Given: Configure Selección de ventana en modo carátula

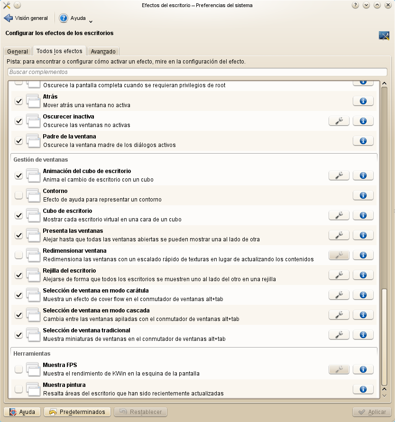Looking at the screenshot, I should point(339,295).
